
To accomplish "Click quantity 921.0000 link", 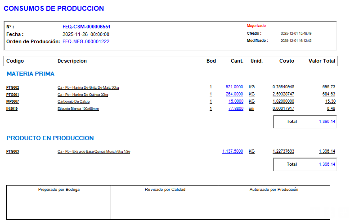I will coord(234,87).
